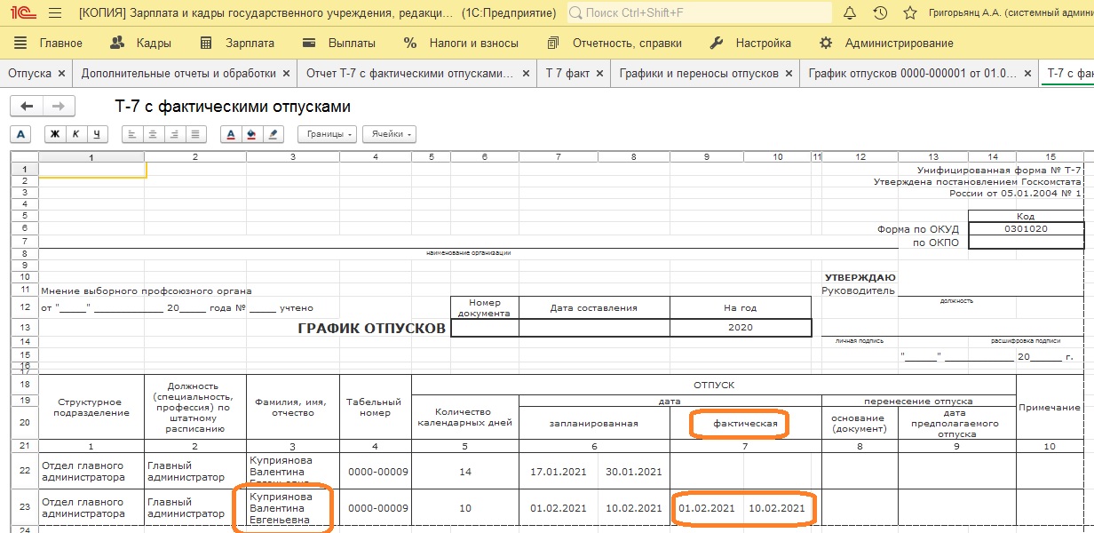Image resolution: width=1094 pixels, height=533 pixels.
Task: Choose cell fill color with the bucket icon
Action: point(251,134)
